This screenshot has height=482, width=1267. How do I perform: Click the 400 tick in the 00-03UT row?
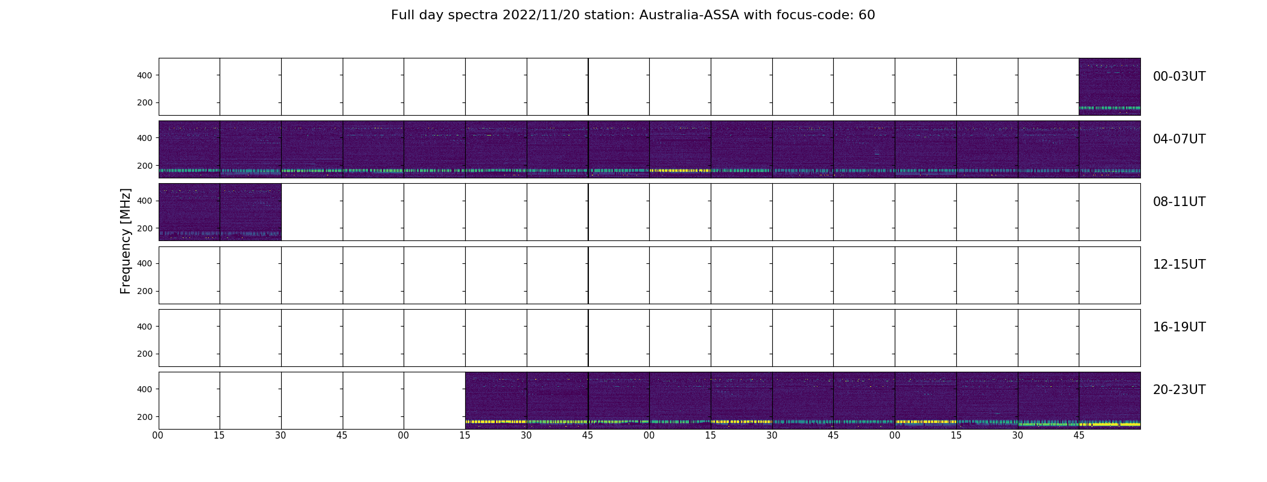click(145, 75)
